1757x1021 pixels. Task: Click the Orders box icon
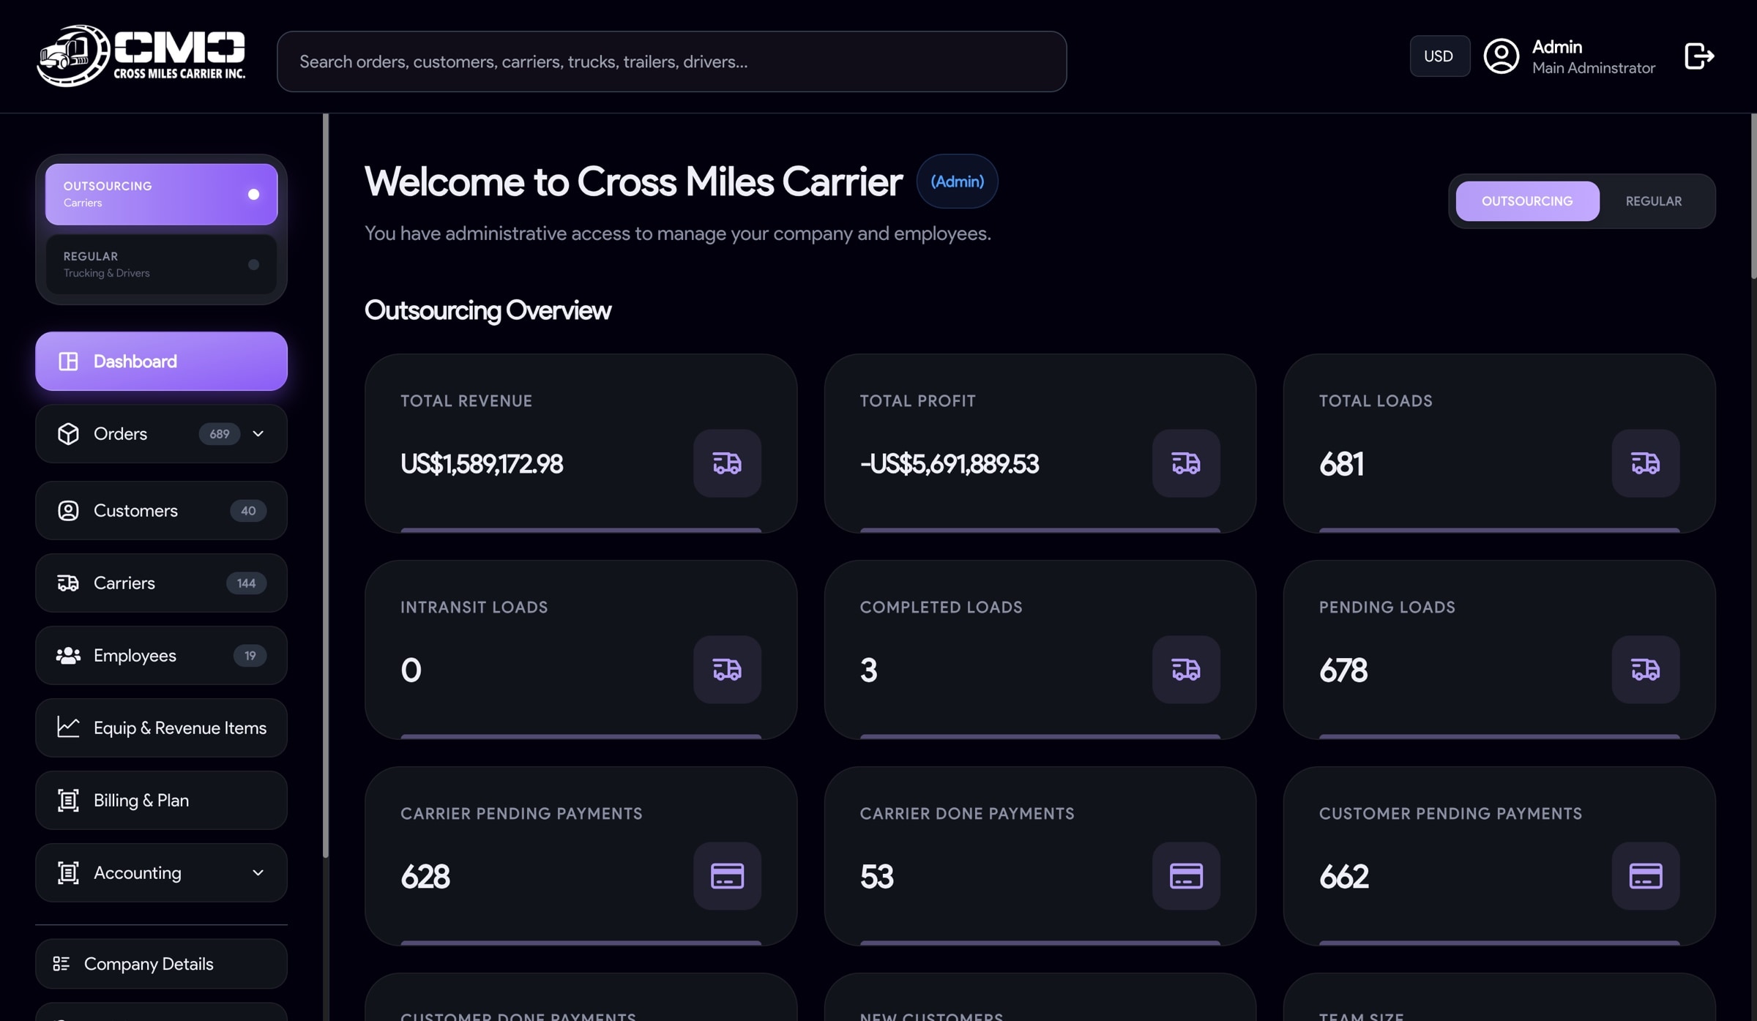68,434
